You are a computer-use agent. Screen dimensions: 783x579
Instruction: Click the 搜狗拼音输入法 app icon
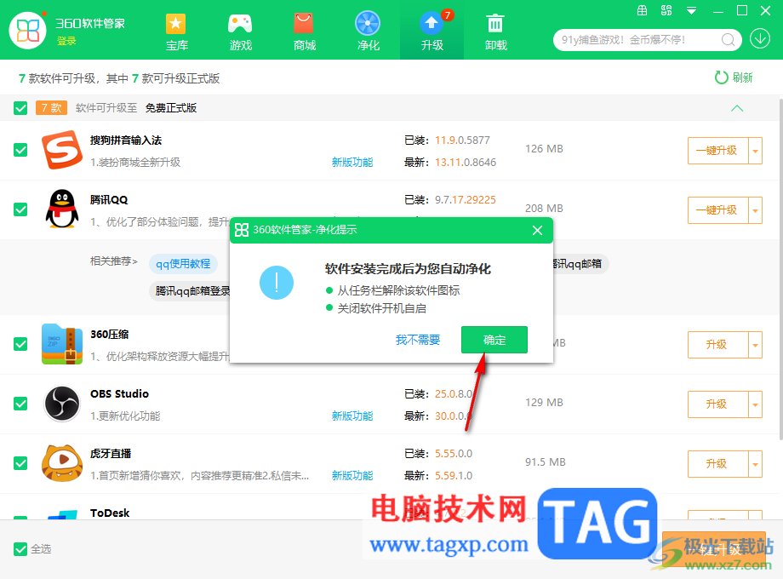tap(62, 150)
